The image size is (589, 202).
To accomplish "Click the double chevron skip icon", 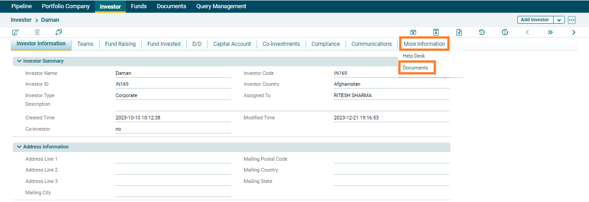I will click(x=550, y=32).
